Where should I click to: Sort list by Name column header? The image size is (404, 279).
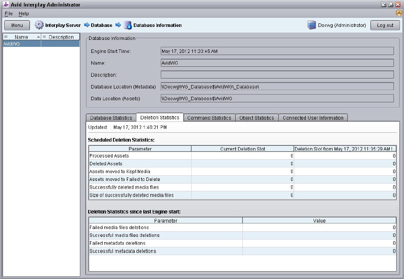pyautogui.click(x=21, y=37)
